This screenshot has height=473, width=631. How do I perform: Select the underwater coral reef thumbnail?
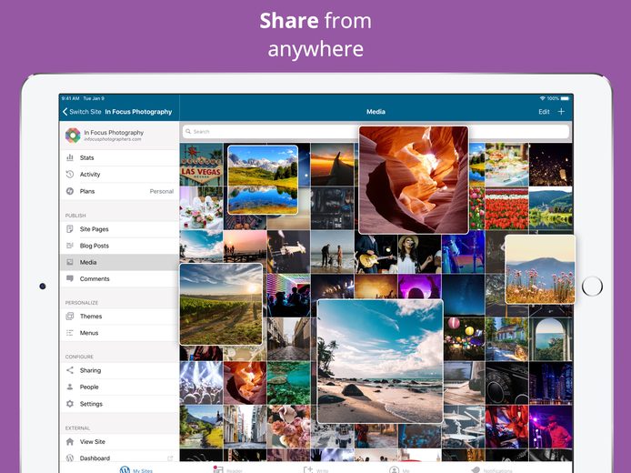coord(288,383)
